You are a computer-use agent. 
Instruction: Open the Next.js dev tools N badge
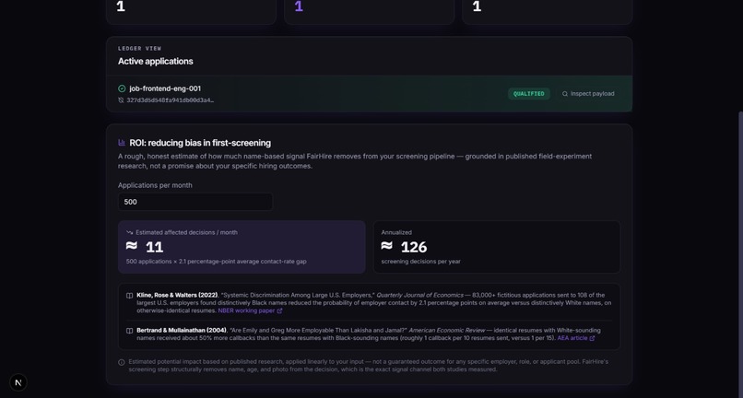click(x=18, y=382)
